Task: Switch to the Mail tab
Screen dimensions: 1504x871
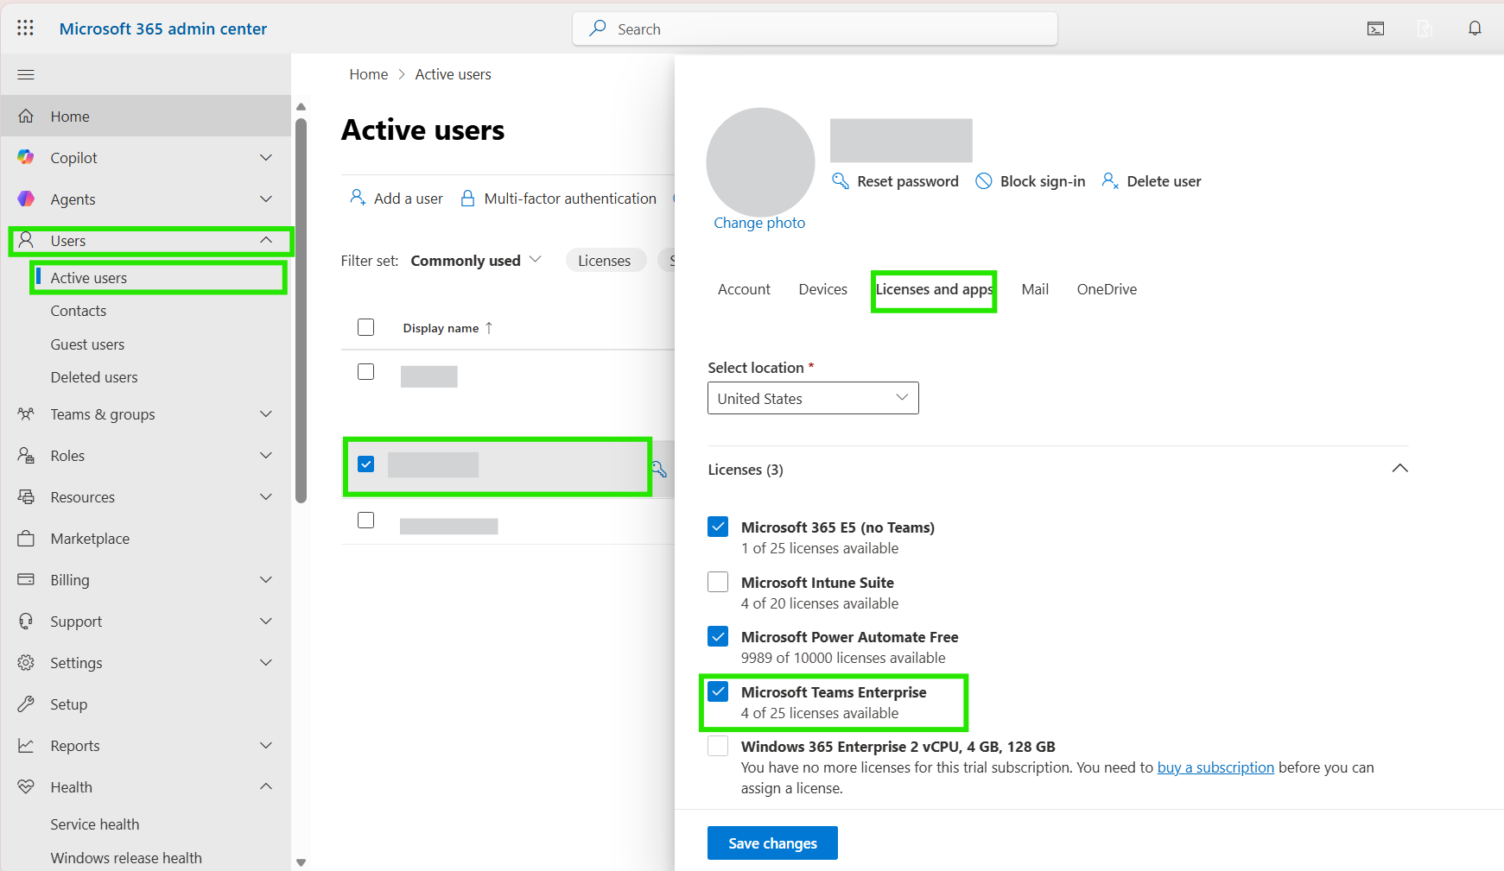Action: 1035,289
